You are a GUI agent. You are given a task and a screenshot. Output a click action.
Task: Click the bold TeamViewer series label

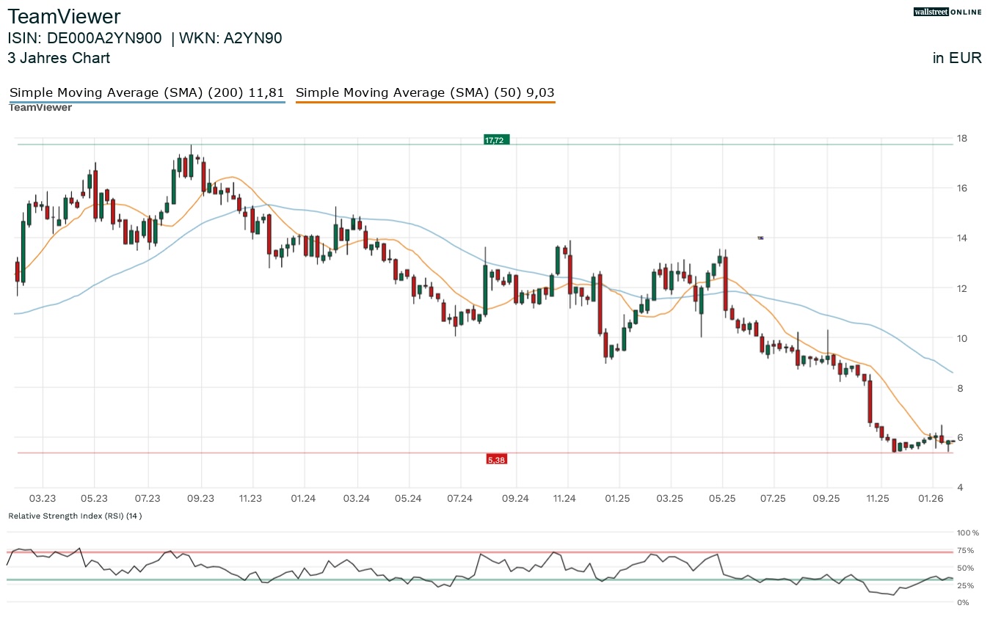(x=40, y=108)
